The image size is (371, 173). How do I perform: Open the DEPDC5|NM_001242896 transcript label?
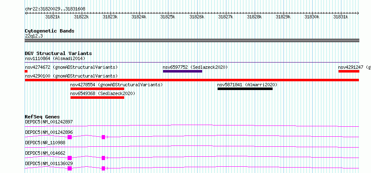(49, 132)
